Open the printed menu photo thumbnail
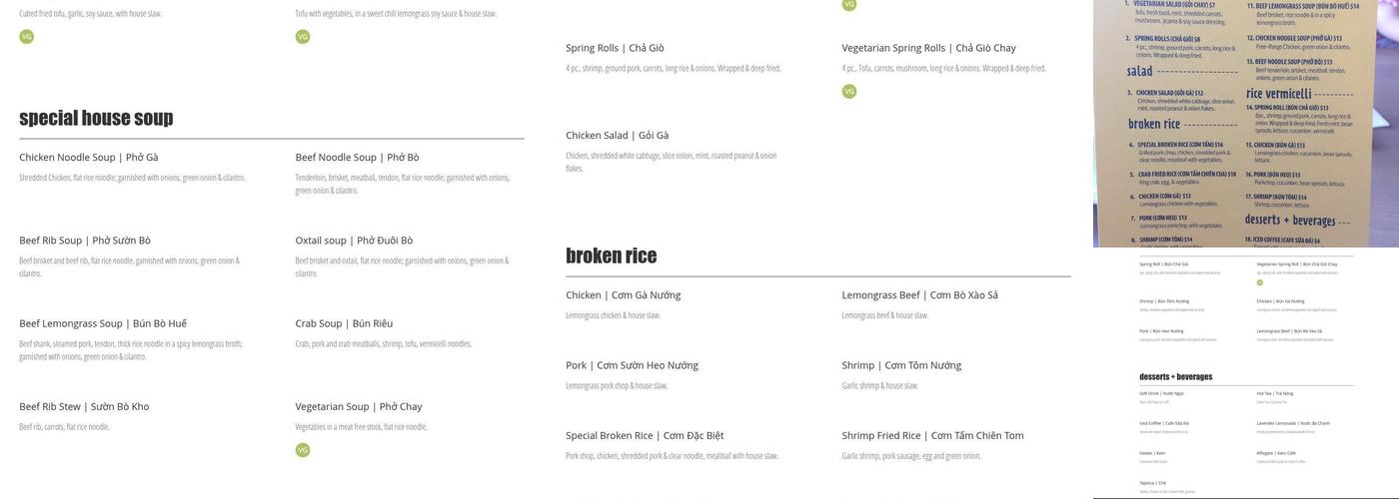This screenshot has height=499, width=1399. (1245, 123)
